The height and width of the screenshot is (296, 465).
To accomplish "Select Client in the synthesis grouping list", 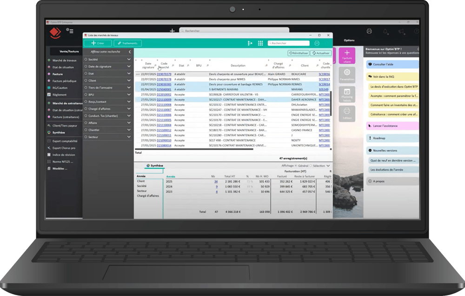I will point(141,181).
